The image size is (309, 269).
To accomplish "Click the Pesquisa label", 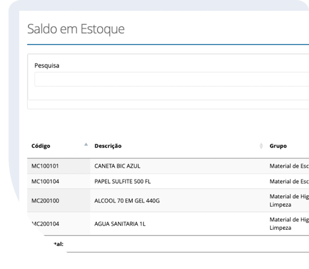I will point(47,65).
